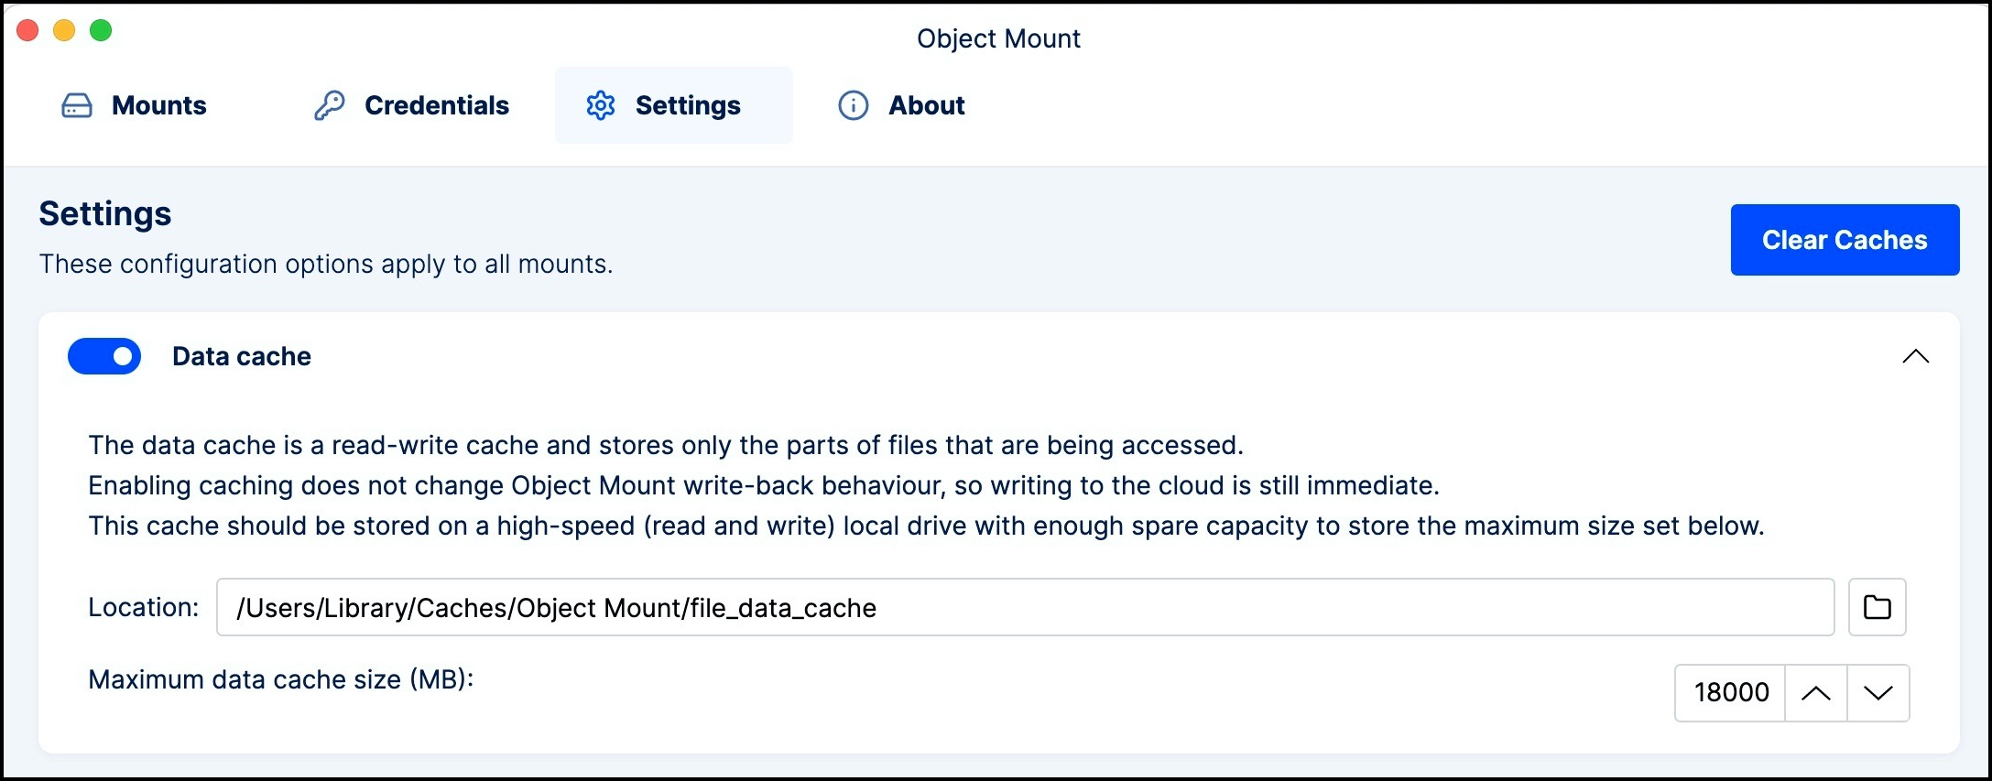Go to the About tab label
1992x781 pixels.
927,106
